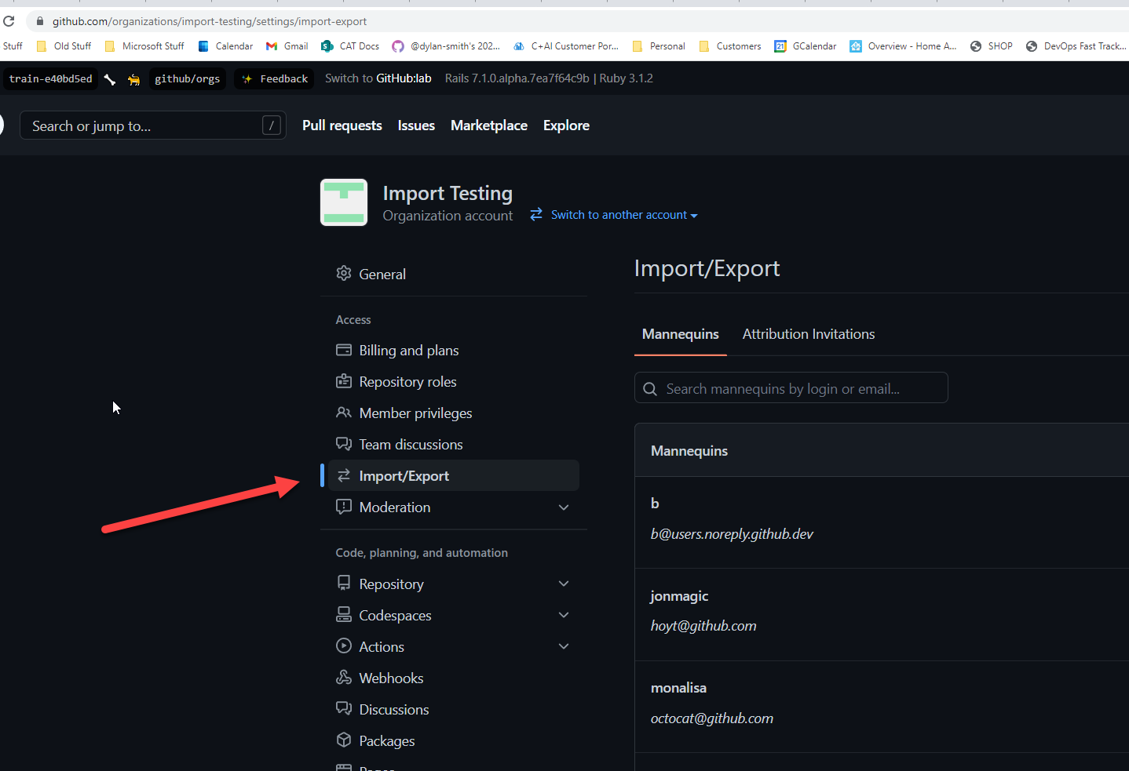
Task: Click the ID badge icon for Repository roles
Action: 344,381
